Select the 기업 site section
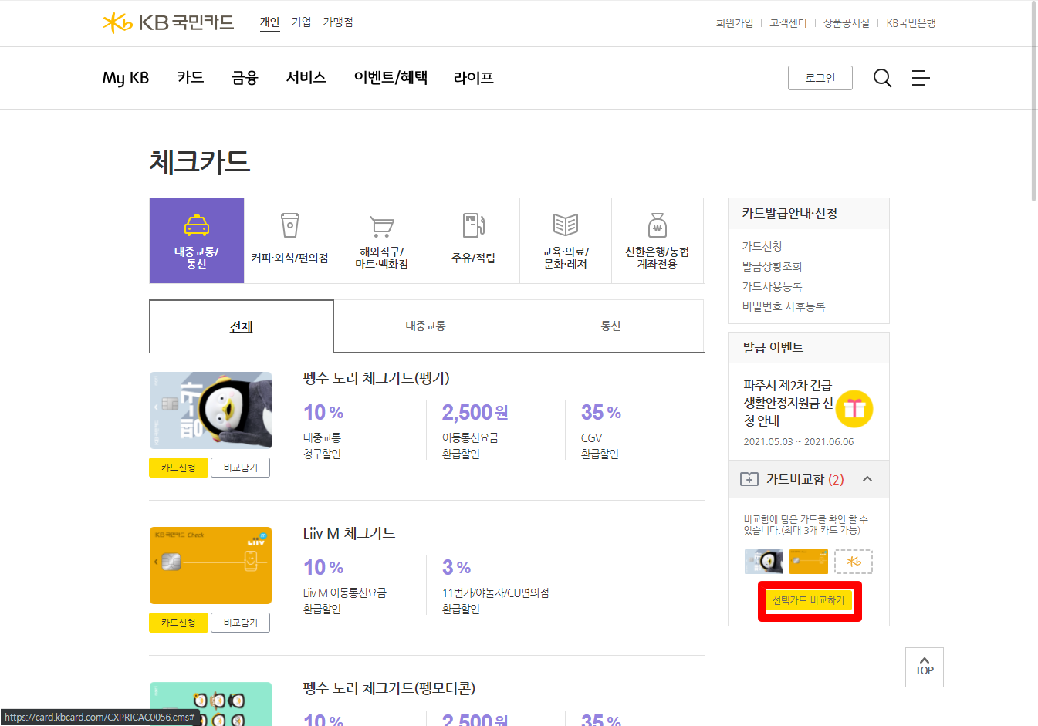The width and height of the screenshot is (1038, 726). tap(302, 22)
